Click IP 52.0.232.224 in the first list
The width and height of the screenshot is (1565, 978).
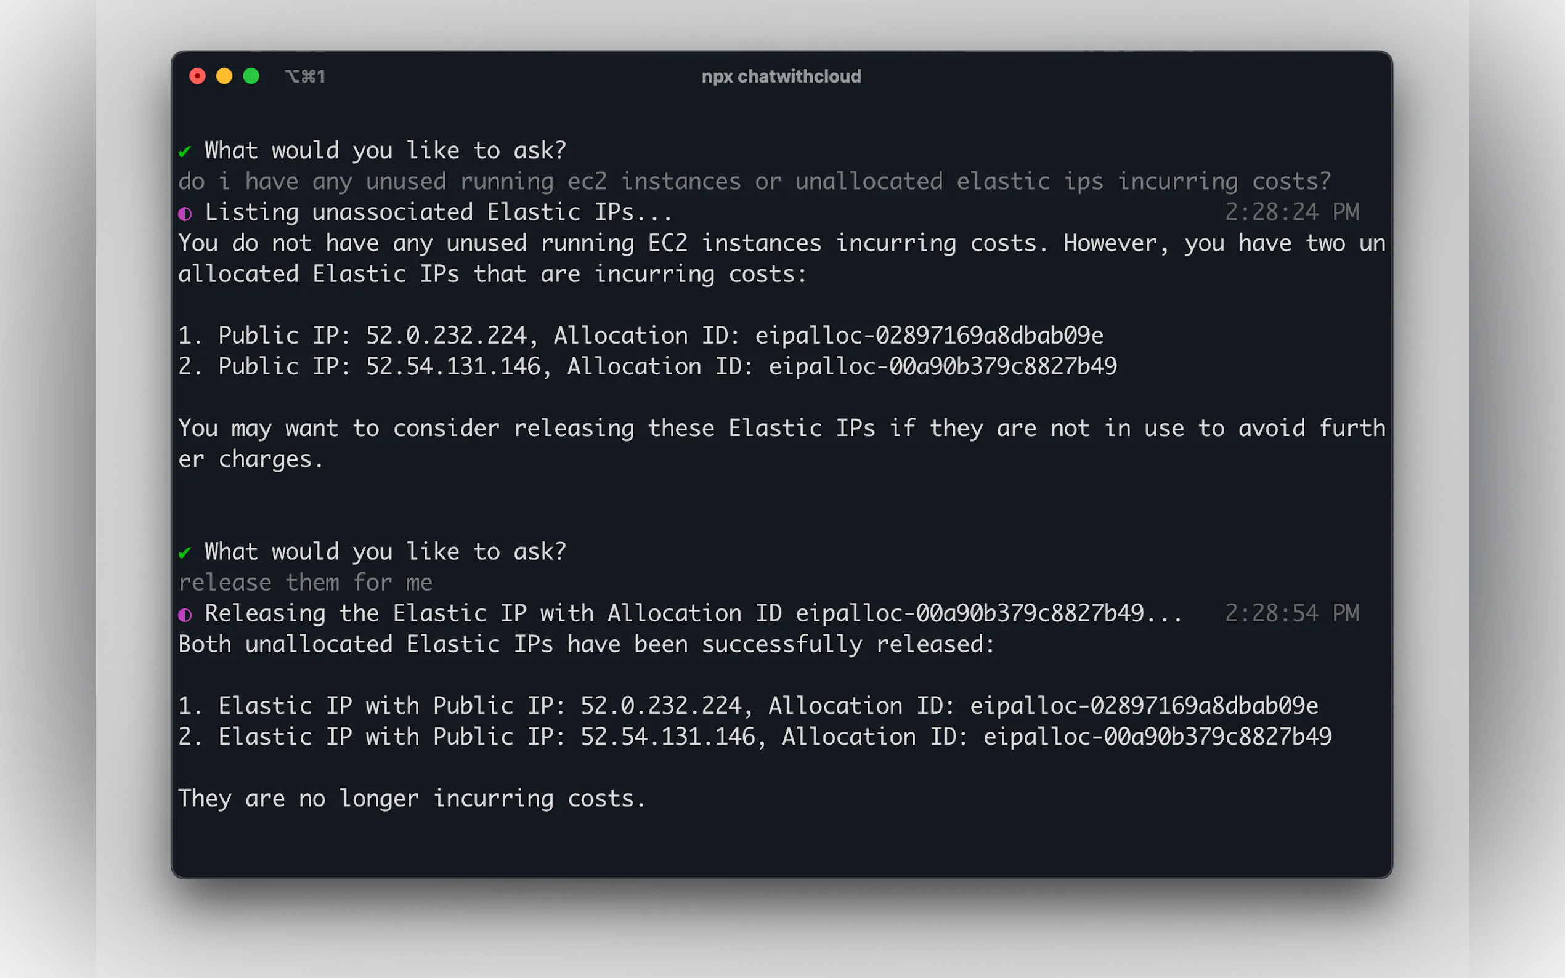(447, 336)
